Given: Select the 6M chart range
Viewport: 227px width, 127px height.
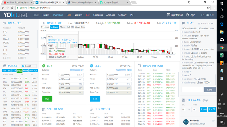Looking at the screenshot, I should (72, 27).
